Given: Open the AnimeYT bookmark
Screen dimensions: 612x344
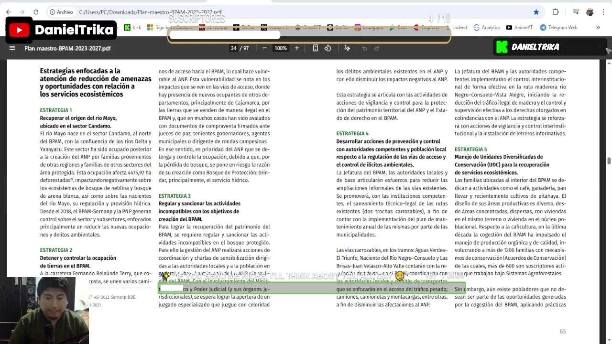Looking at the screenshot, I should (519, 27).
